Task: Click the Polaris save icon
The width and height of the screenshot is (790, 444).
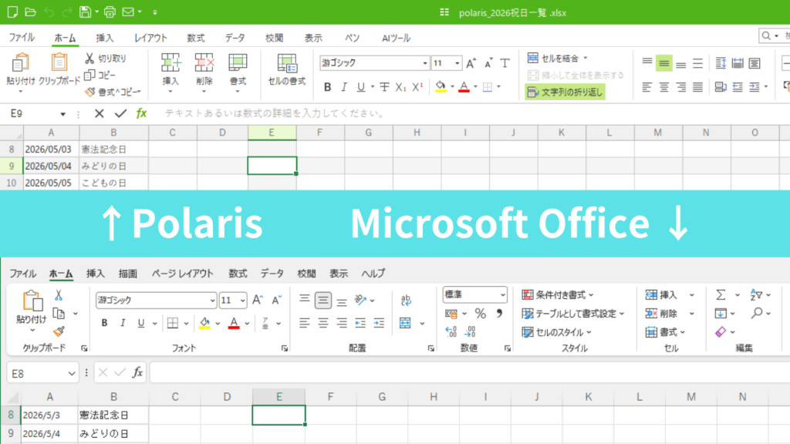Action: (85, 12)
